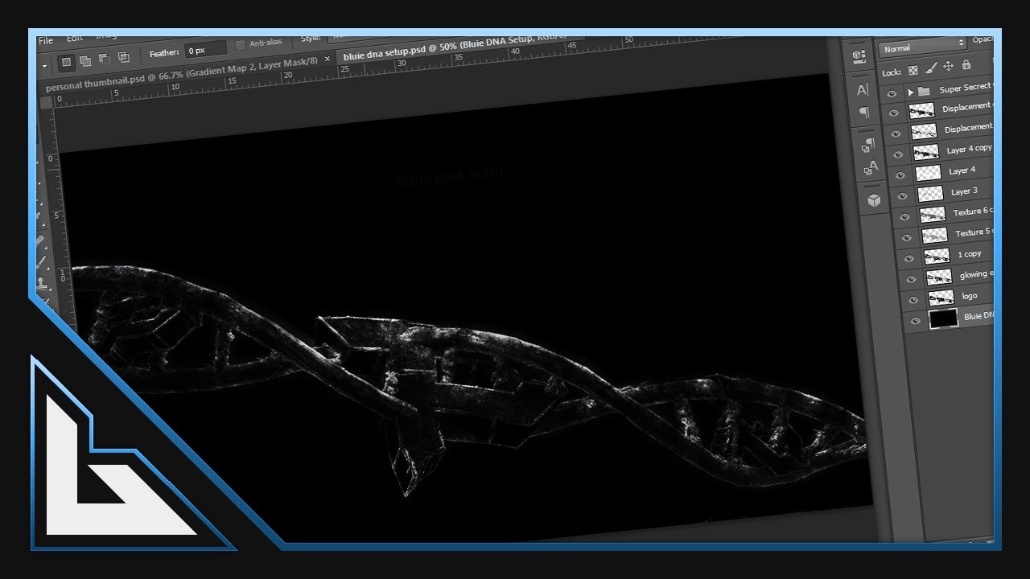Hide the Texture 6 layer
The width and height of the screenshot is (1030, 579).
904,216
